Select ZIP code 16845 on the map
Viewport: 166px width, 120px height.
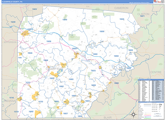point(122,19)
